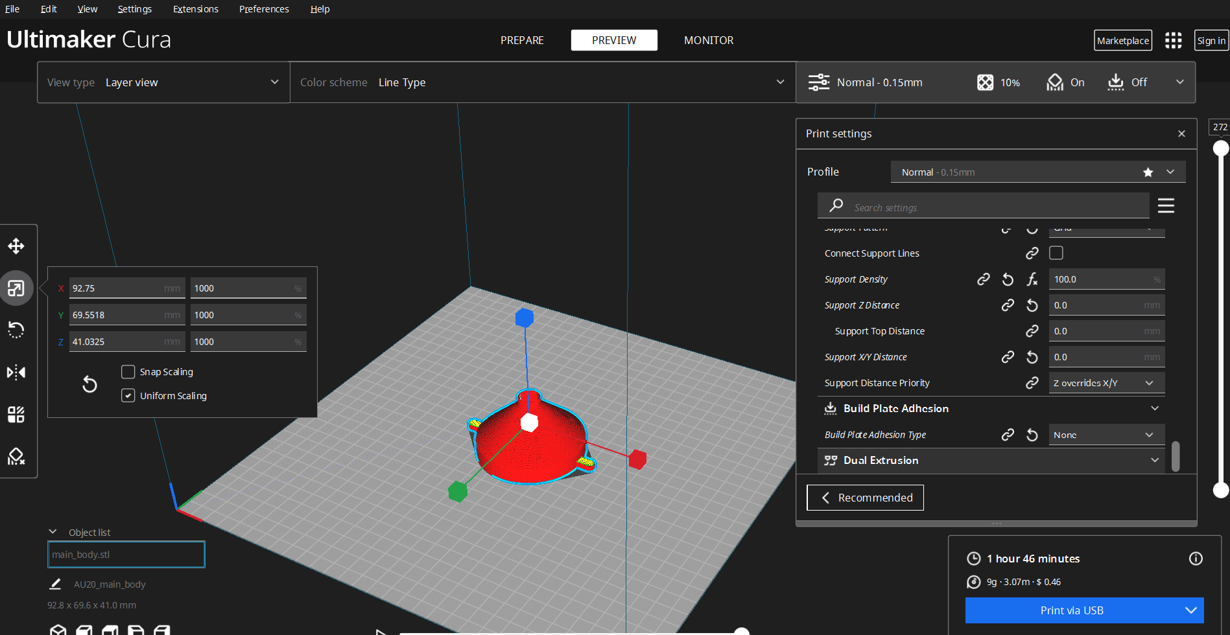The width and height of the screenshot is (1230, 635).
Task: Collapse the Object list
Action: click(53, 532)
